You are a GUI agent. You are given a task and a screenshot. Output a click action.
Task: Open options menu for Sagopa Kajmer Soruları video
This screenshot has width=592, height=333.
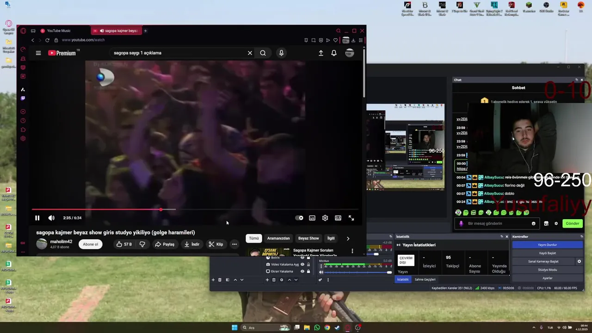[x=352, y=251]
